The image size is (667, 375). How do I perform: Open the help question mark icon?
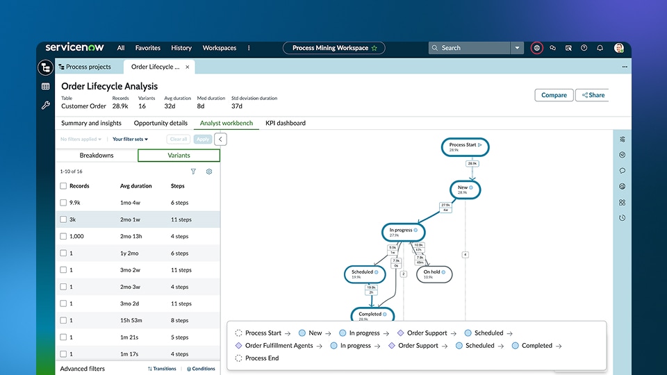pyautogui.click(x=584, y=48)
